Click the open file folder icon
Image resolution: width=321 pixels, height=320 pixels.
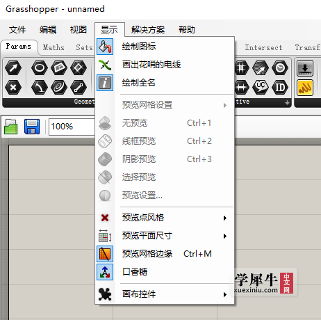pyautogui.click(x=10, y=127)
